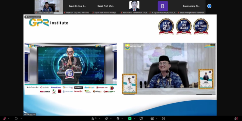Select Sekda Provinsi Jambi video thumbnail
The image size is (242, 121).
point(49,7)
